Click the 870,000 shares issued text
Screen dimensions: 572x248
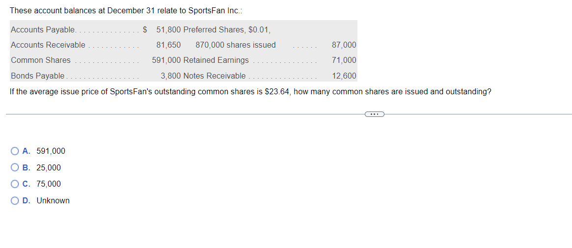click(x=236, y=45)
